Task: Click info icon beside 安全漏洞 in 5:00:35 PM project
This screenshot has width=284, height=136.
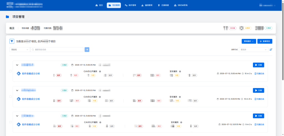Action: click(x=180, y=71)
